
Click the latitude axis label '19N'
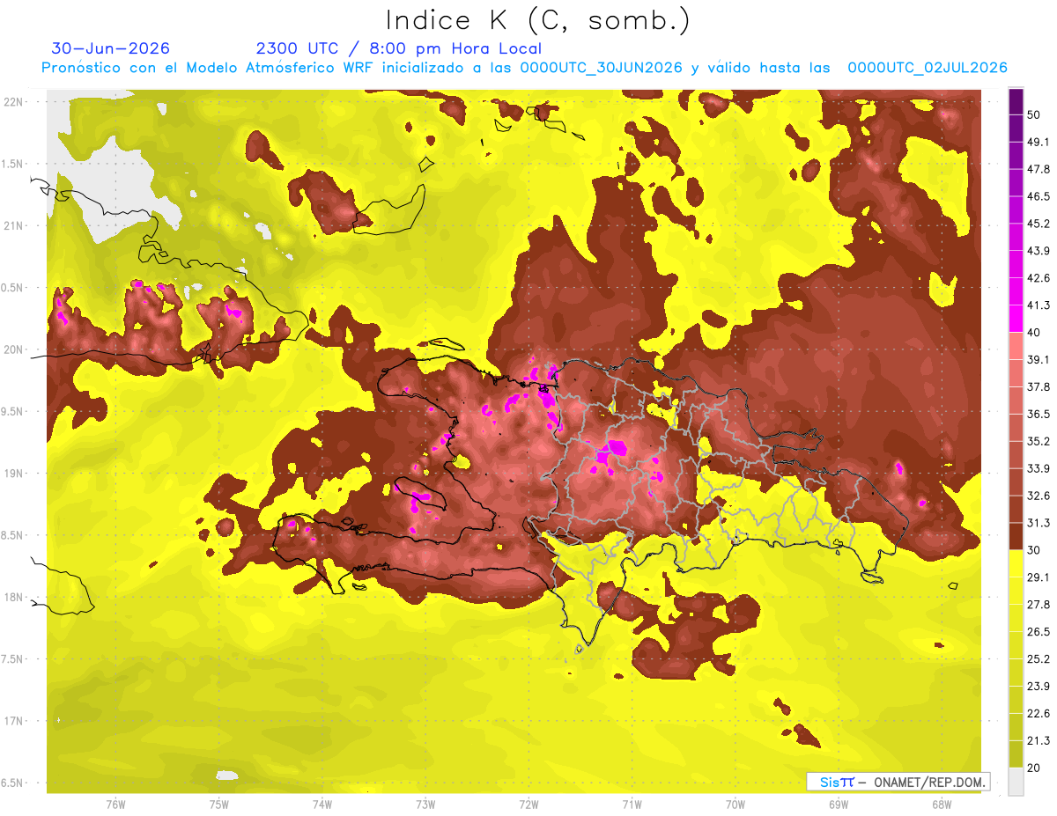pyautogui.click(x=15, y=473)
